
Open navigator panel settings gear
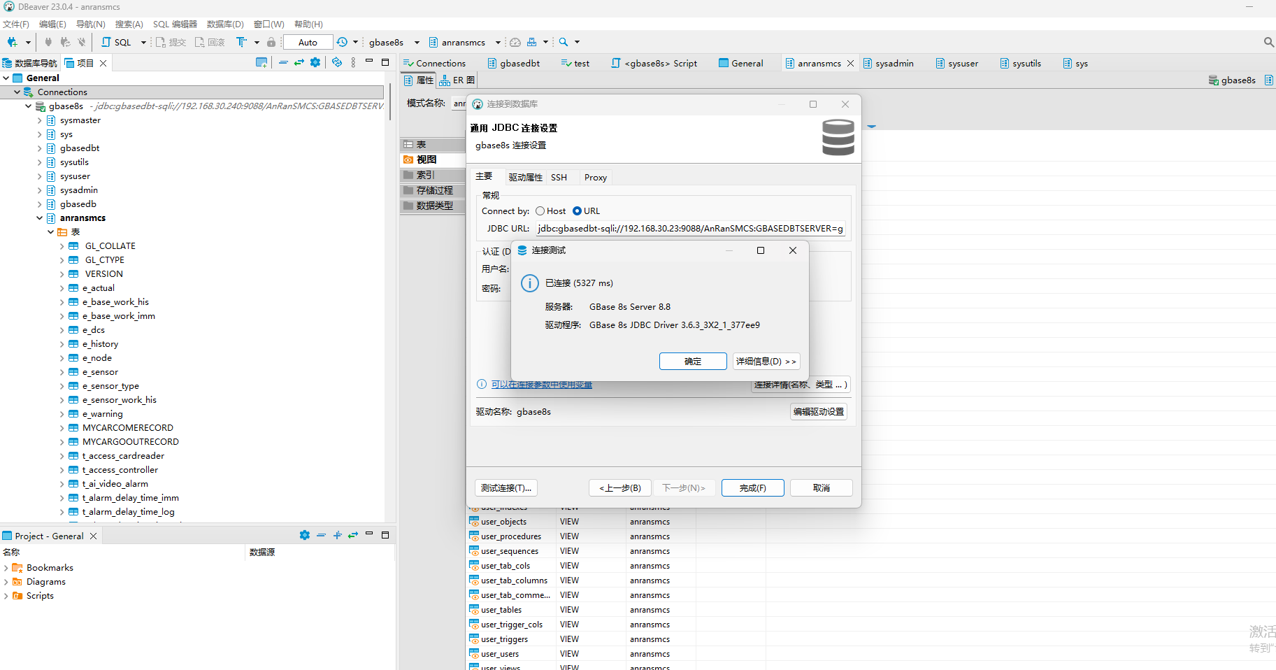[x=315, y=63]
